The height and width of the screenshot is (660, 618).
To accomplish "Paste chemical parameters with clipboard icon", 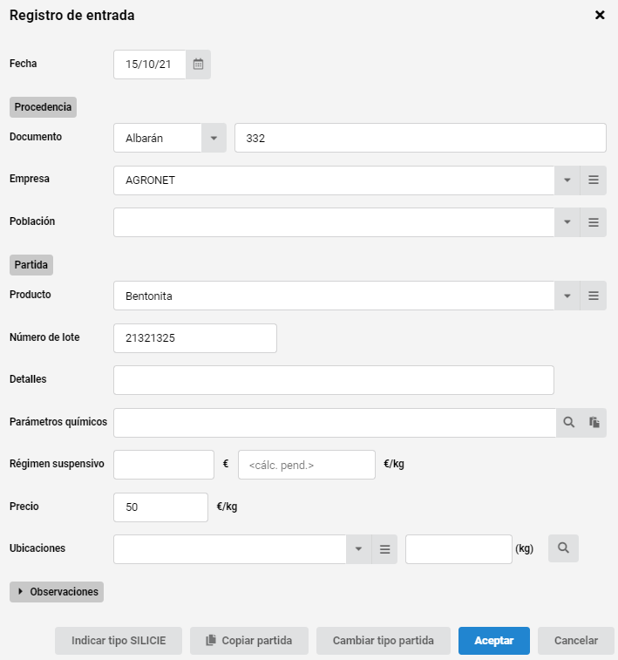I will coord(594,423).
